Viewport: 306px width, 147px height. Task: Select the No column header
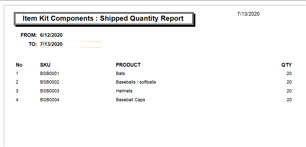tap(19, 65)
